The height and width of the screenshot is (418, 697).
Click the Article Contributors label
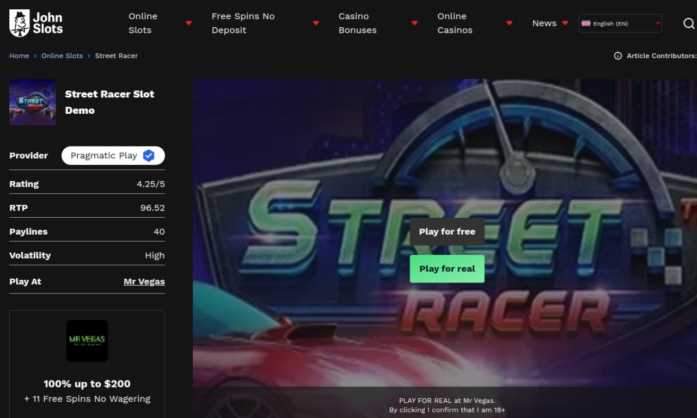coord(661,56)
